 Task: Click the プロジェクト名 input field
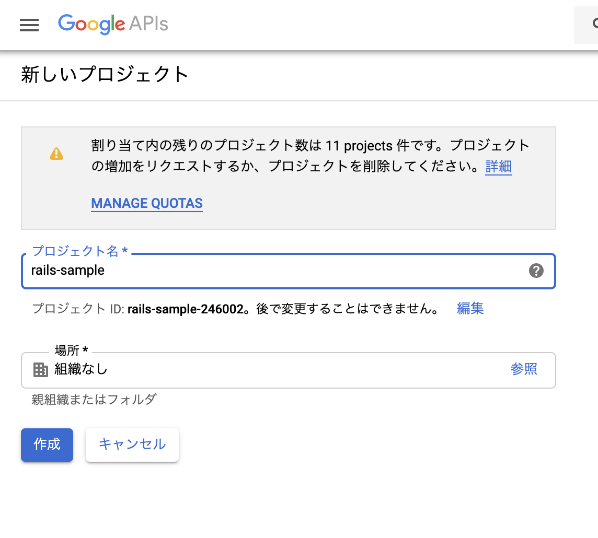272,271
